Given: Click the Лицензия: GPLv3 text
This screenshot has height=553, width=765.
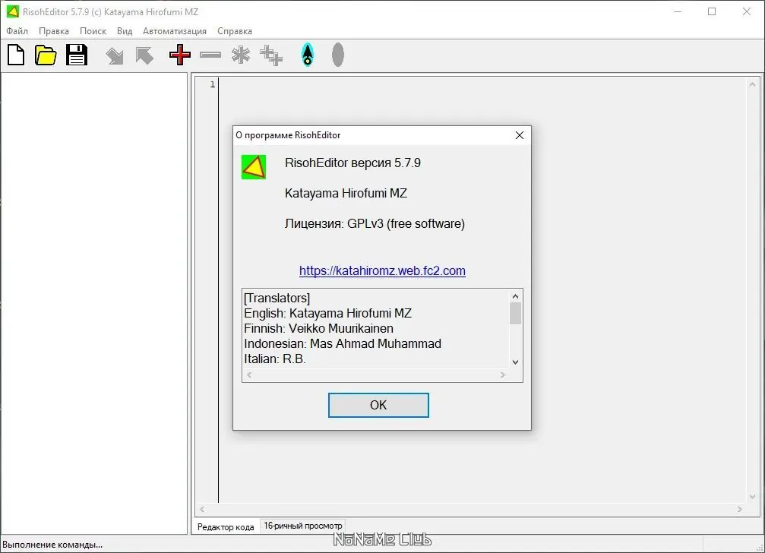Looking at the screenshot, I should (x=375, y=224).
